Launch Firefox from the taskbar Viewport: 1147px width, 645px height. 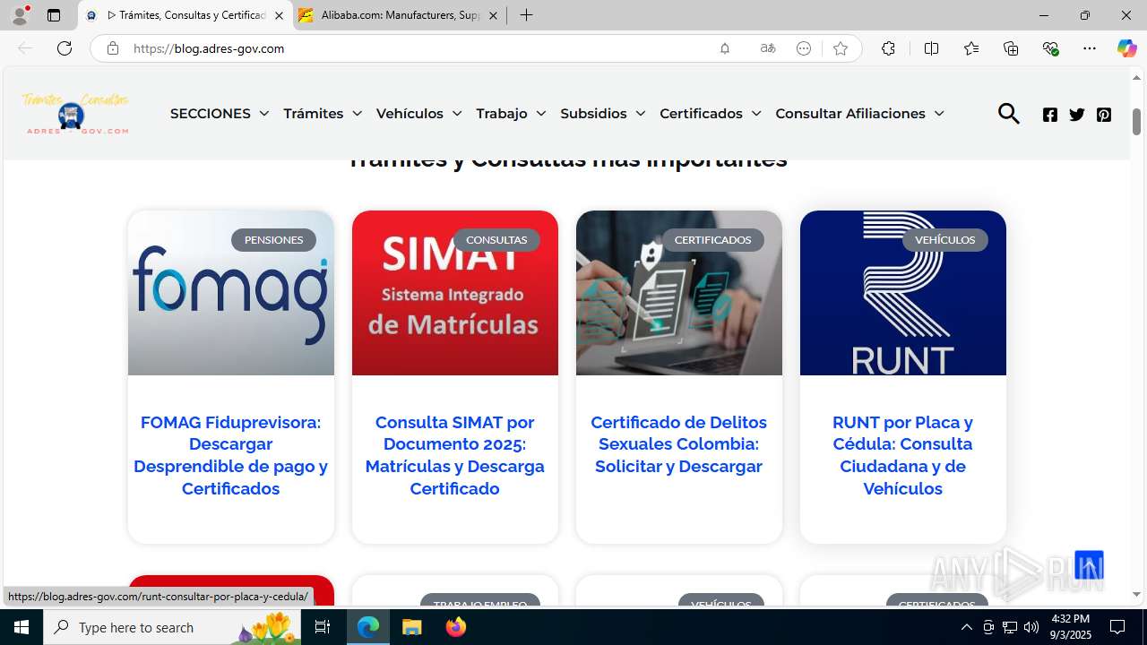point(456,627)
